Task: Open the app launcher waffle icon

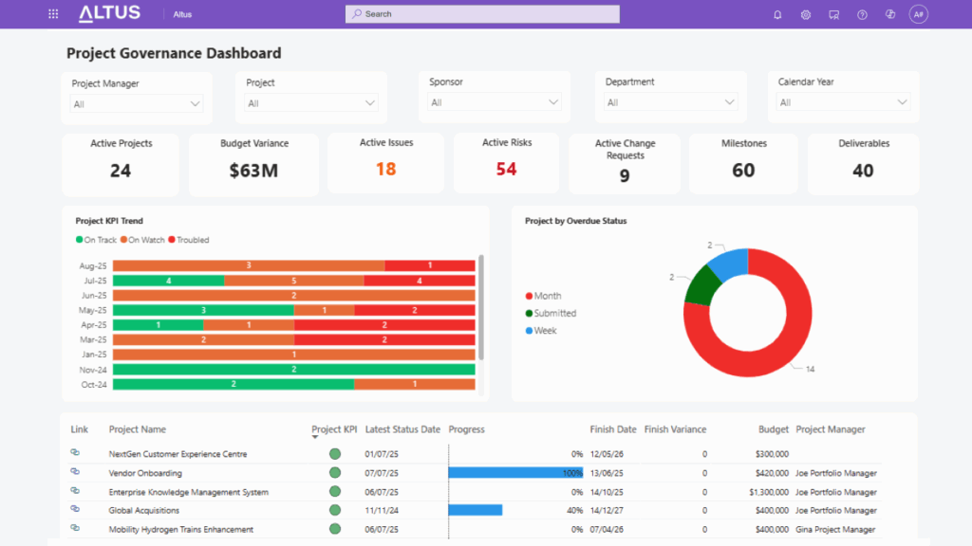Action: [x=52, y=13]
